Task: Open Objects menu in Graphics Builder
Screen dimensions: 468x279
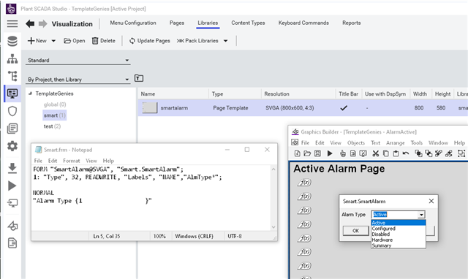Action: pyautogui.click(x=356, y=142)
